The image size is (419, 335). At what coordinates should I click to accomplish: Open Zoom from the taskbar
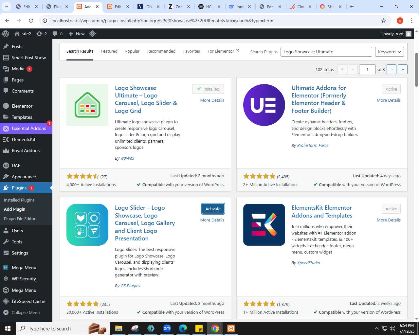click(x=167, y=328)
